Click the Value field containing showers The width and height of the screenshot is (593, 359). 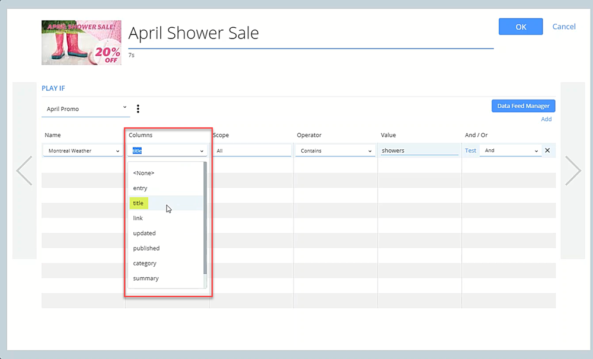click(419, 151)
